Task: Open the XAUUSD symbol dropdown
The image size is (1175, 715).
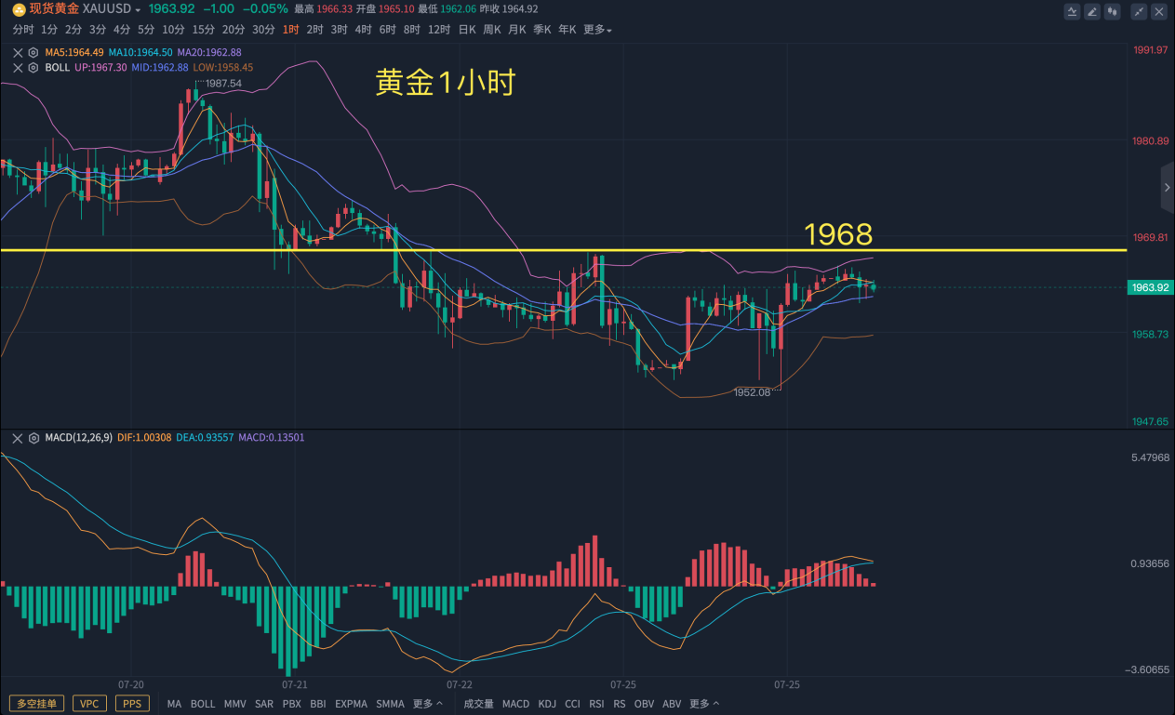Action: coord(139,9)
